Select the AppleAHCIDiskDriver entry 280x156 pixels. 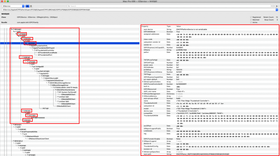(x=55, y=81)
